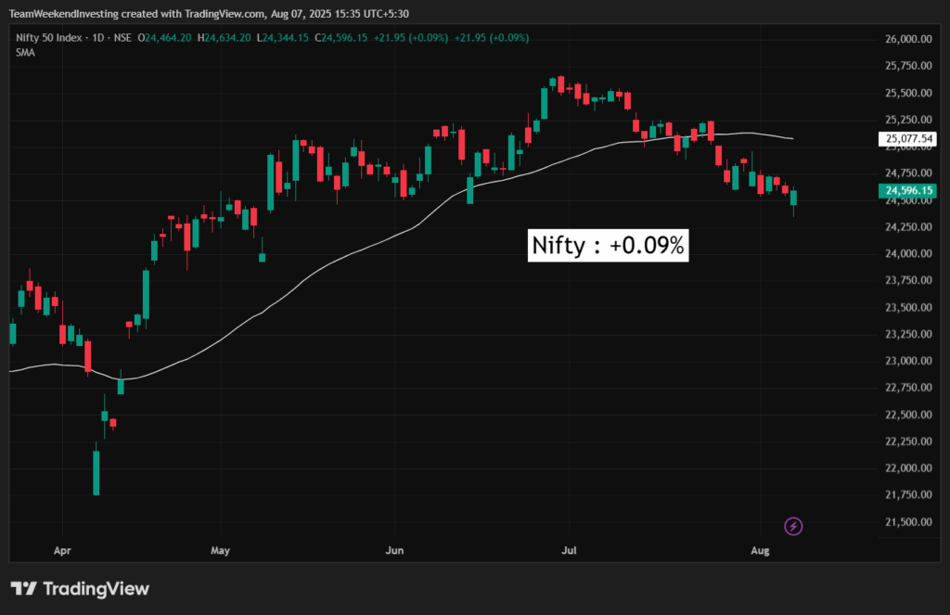Click the 23,000.00 price axis label

(908, 361)
